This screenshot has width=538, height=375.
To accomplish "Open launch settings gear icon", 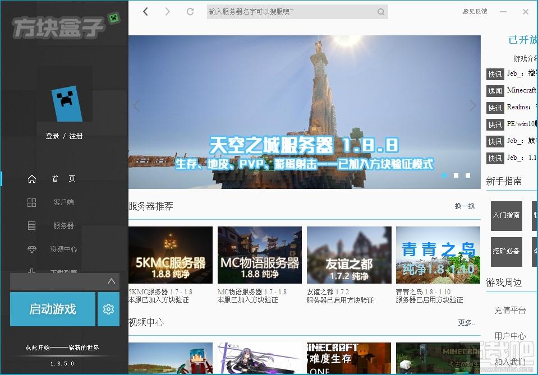I will coord(108,309).
